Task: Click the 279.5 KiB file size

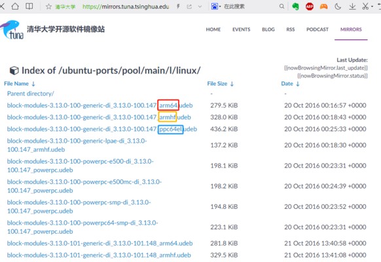Action: [224, 105]
